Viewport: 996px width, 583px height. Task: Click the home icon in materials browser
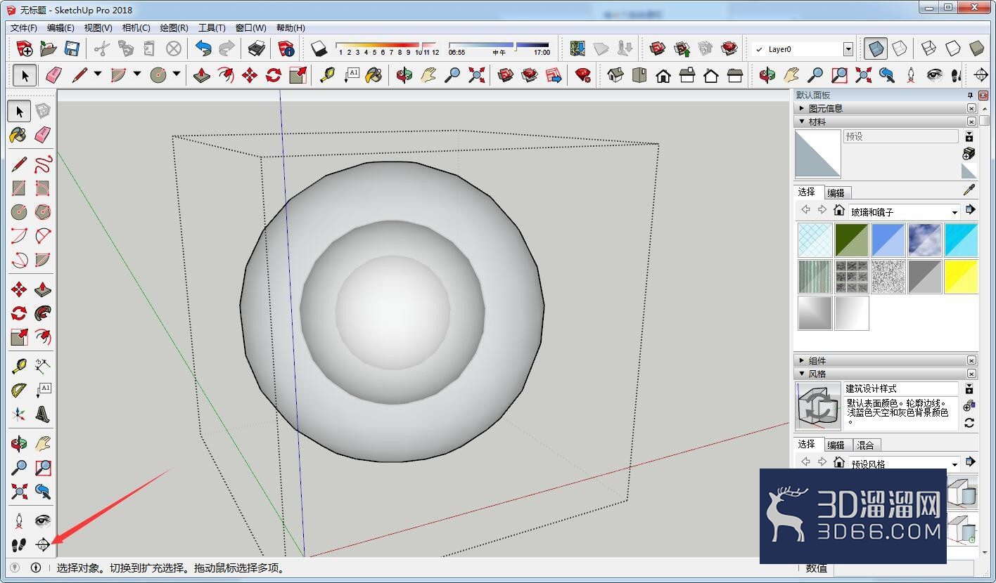[838, 210]
